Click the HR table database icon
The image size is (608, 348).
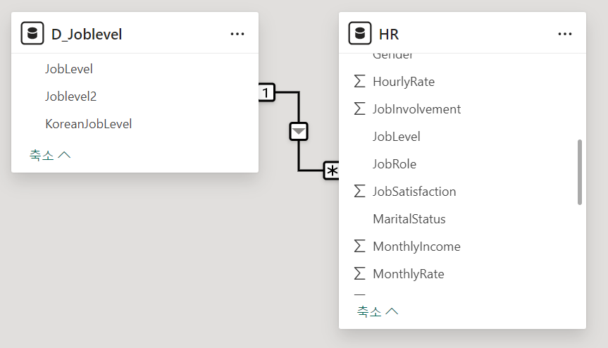[360, 33]
